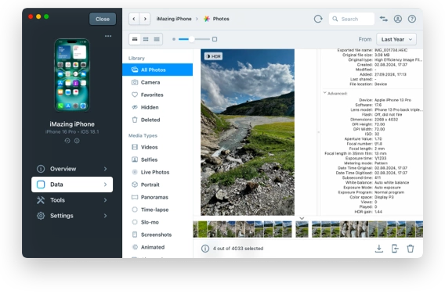Viewport: 445px width, 294px height.
Task: Open the help question mark icon
Action: [412, 19]
